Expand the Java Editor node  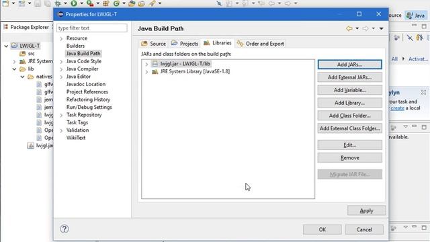click(61, 77)
